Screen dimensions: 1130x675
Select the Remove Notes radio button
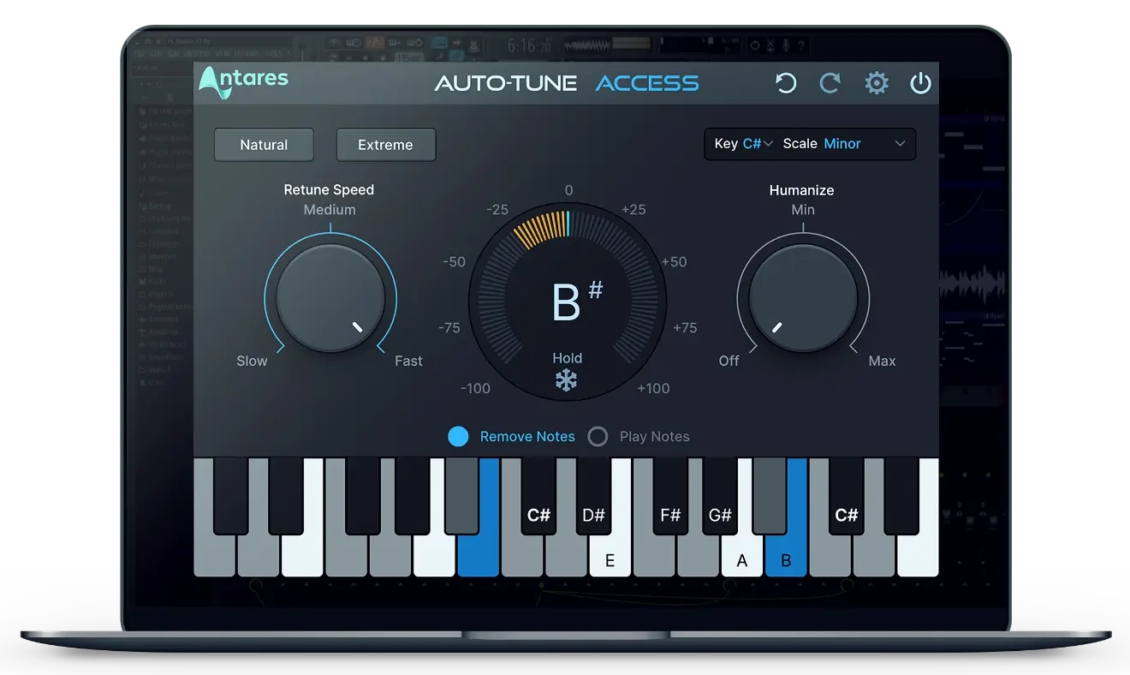[x=459, y=437]
